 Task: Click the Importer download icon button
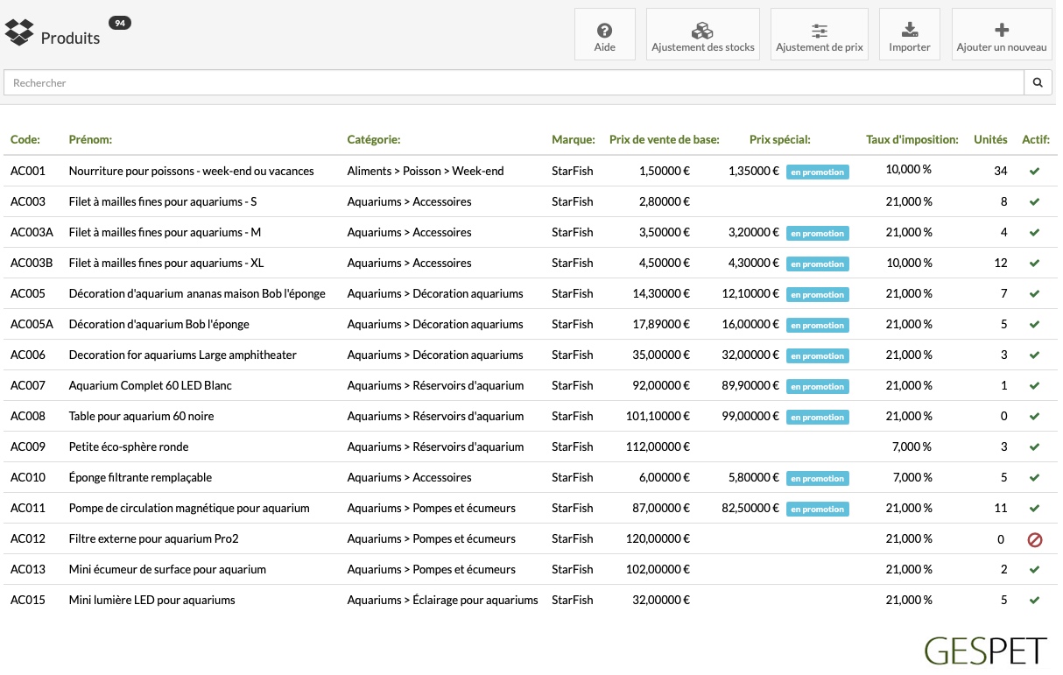[x=909, y=35]
